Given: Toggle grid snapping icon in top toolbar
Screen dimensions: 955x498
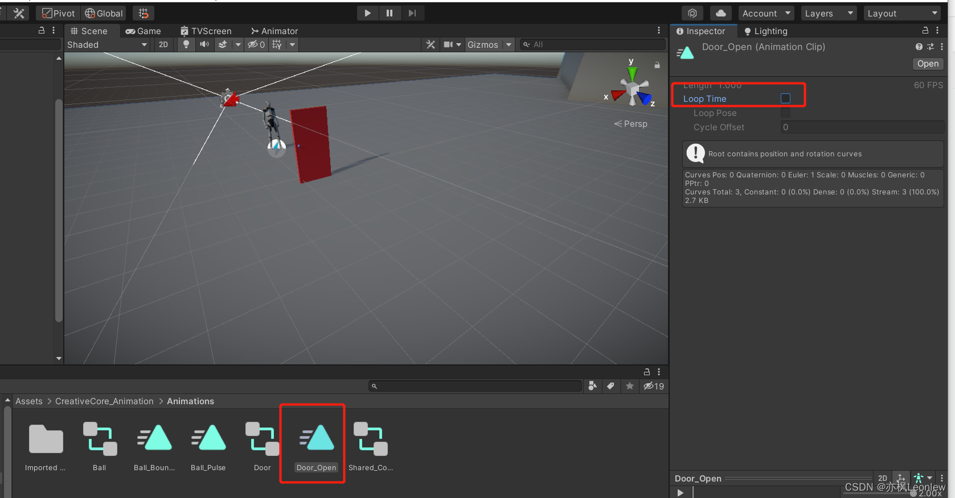Looking at the screenshot, I should point(144,13).
